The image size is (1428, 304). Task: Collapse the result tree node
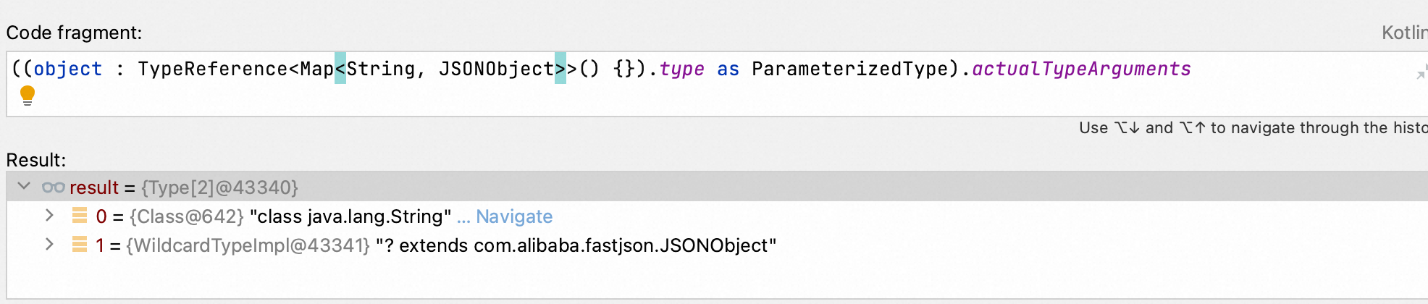pyautogui.click(x=24, y=187)
